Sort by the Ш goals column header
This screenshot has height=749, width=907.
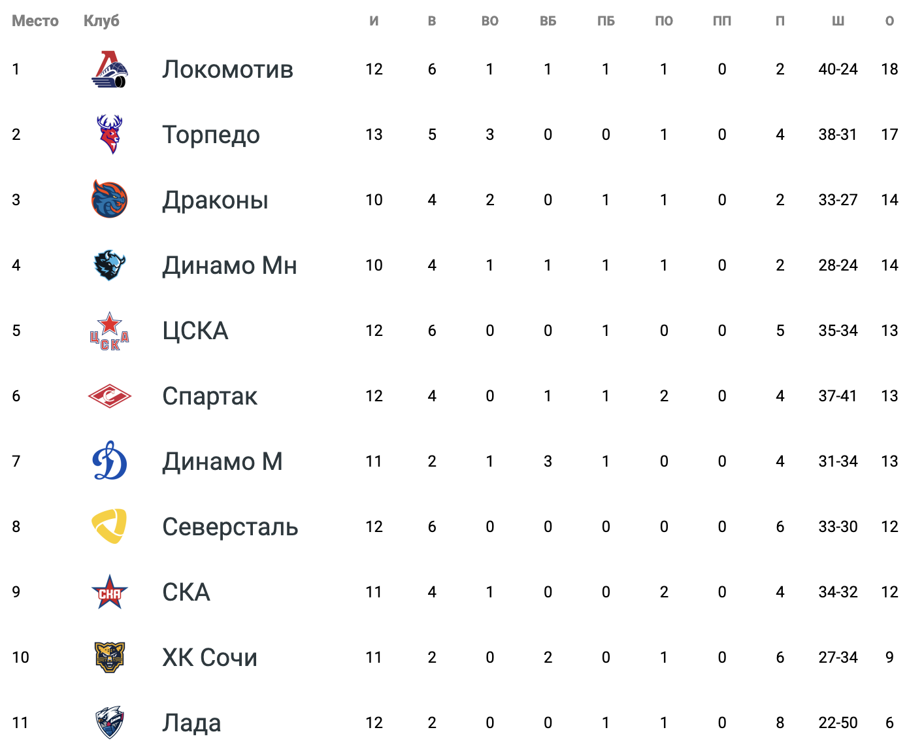pos(838,21)
